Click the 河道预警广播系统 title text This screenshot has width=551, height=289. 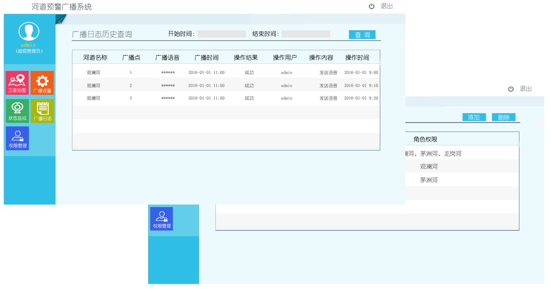click(x=62, y=7)
